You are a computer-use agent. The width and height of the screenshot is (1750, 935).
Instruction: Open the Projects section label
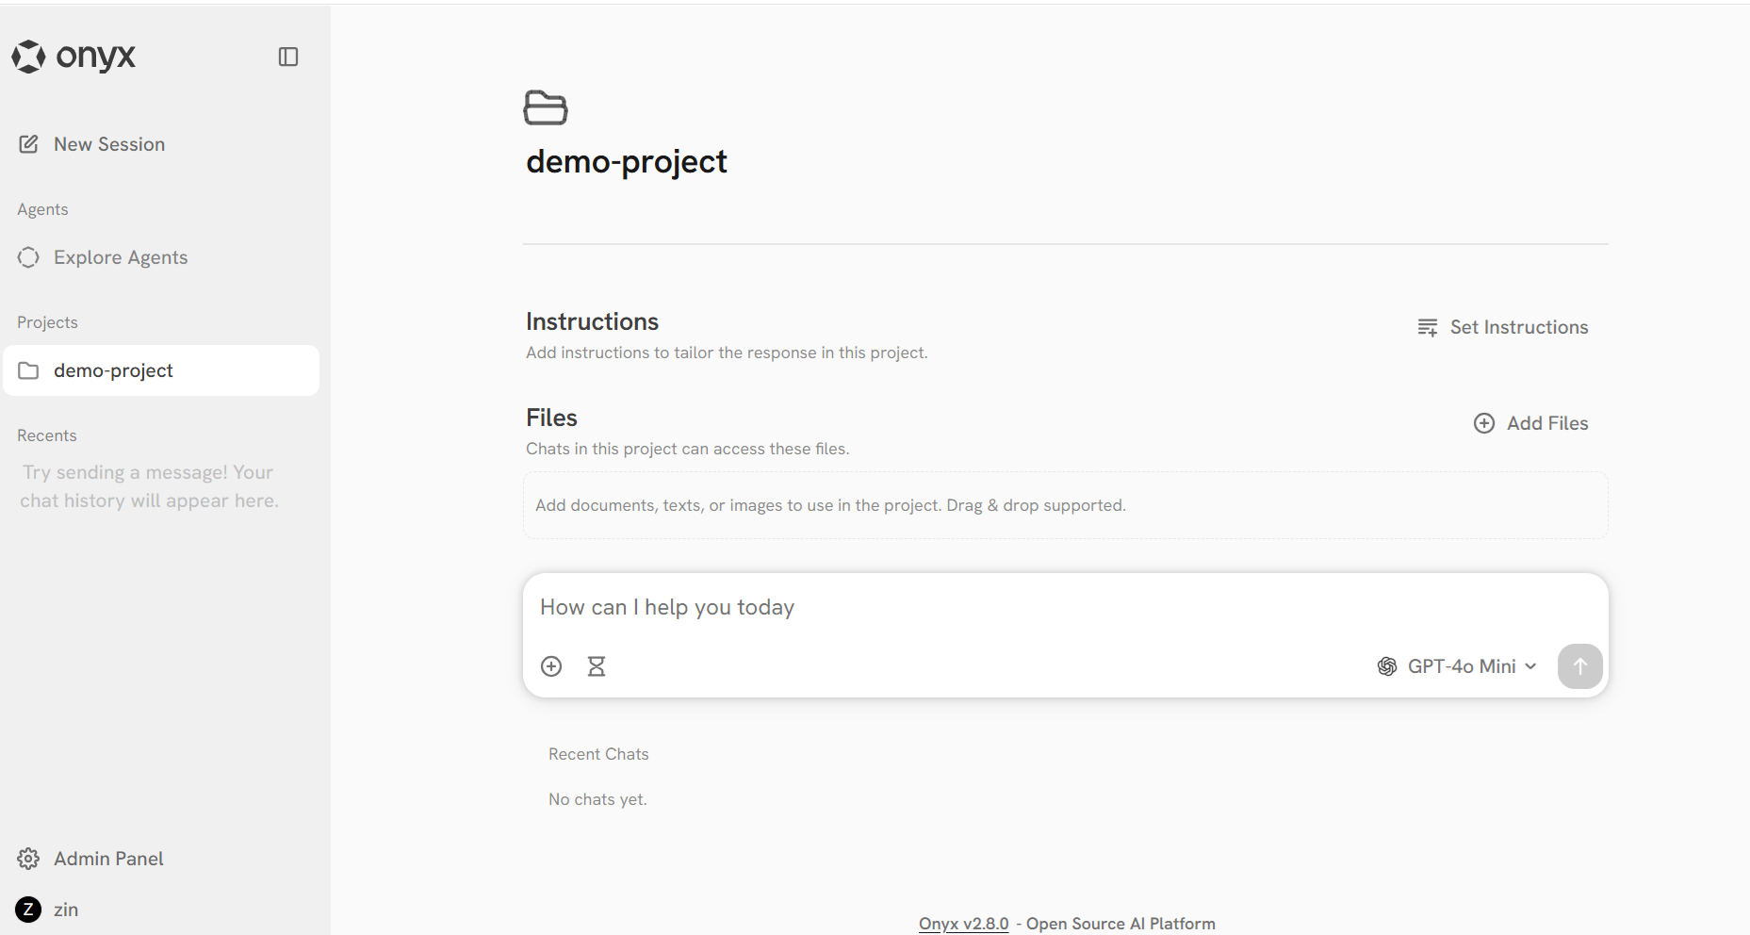[47, 321]
